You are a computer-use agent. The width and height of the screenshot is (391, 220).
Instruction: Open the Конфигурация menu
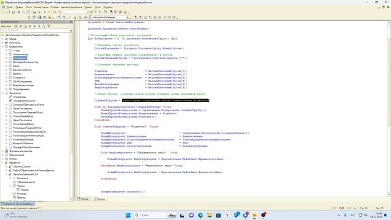(41, 7)
